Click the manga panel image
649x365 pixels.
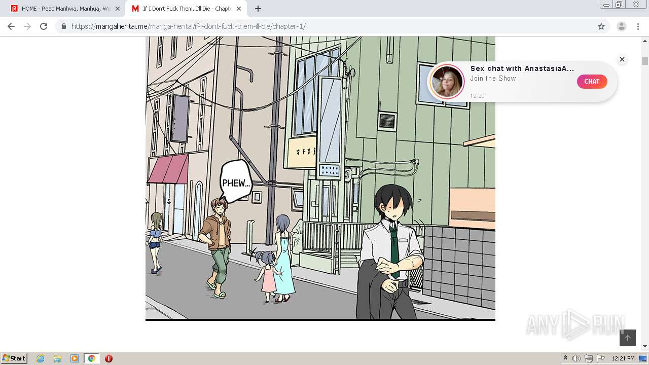[x=320, y=178]
